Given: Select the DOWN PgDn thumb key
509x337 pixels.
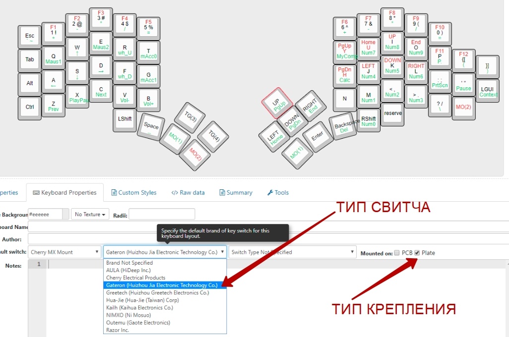Looking at the screenshot, I should tap(292, 121).
